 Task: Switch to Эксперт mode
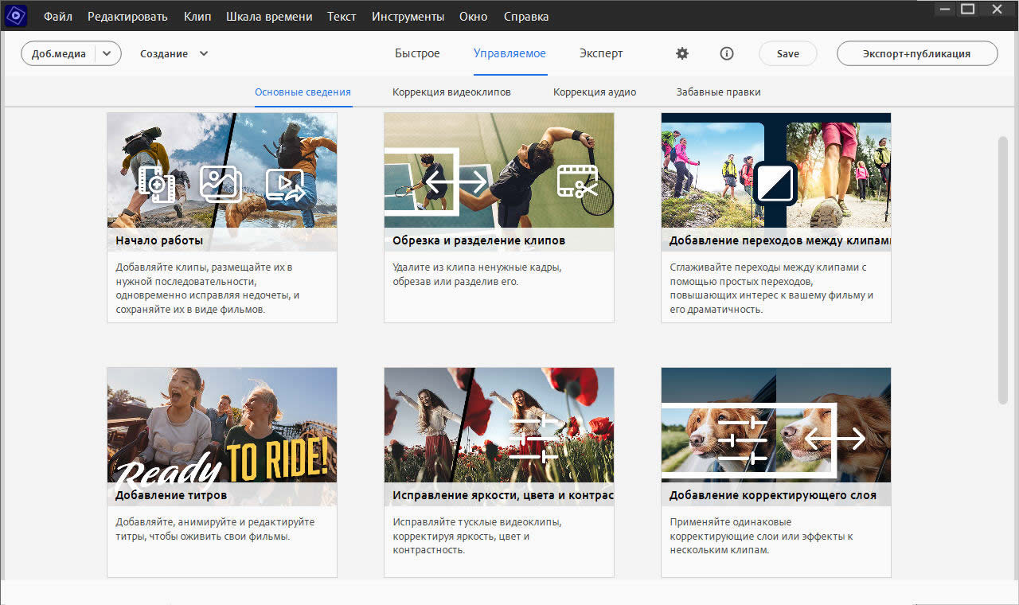coord(601,53)
